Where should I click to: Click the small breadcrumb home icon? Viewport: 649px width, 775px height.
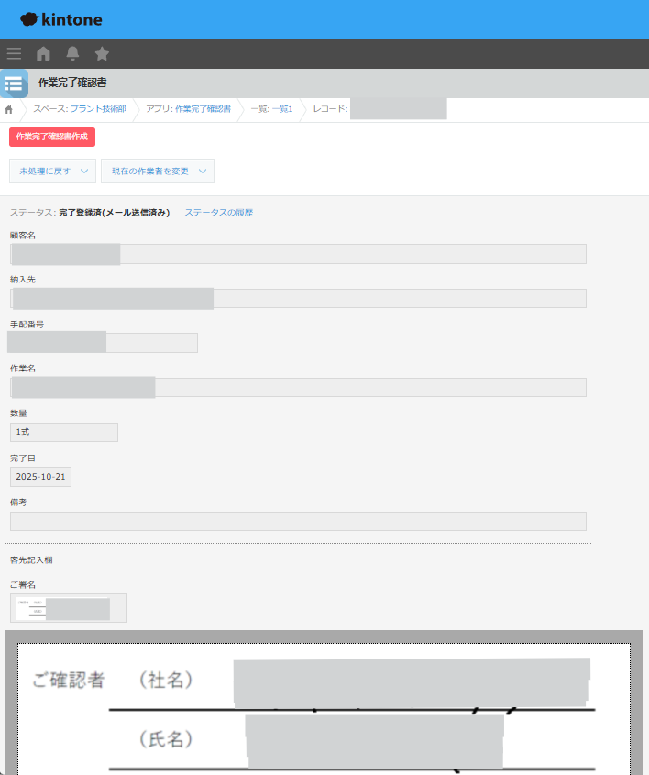pyautogui.click(x=9, y=110)
